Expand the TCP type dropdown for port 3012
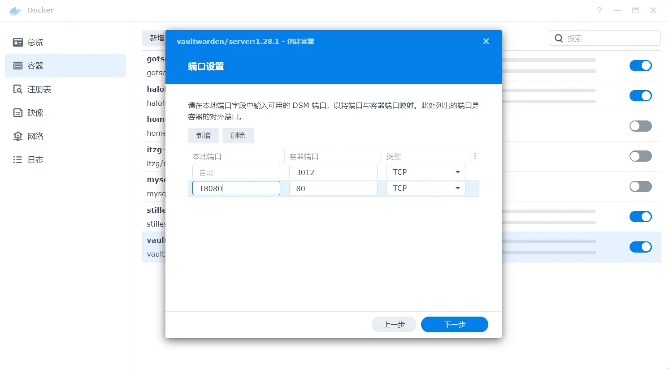 tap(457, 172)
